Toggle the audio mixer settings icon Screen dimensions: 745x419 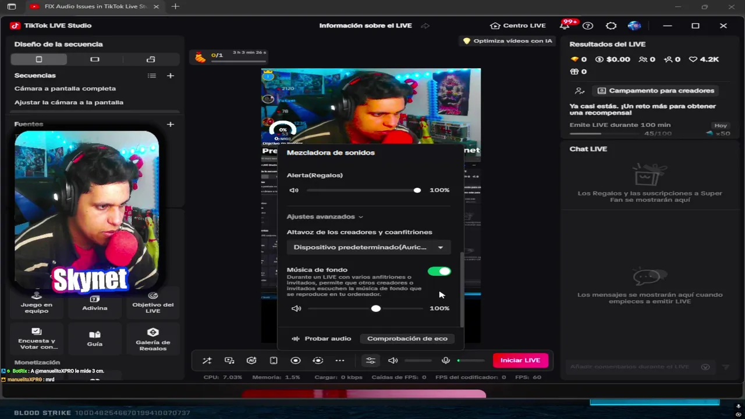[370, 360]
